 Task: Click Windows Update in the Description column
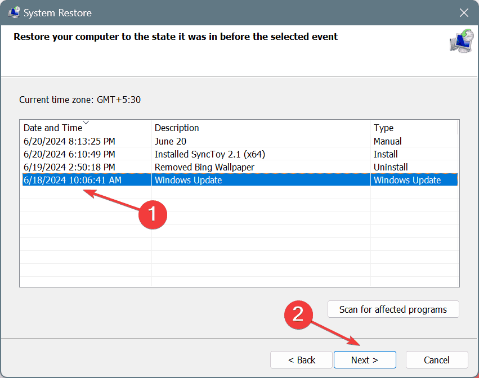188,180
